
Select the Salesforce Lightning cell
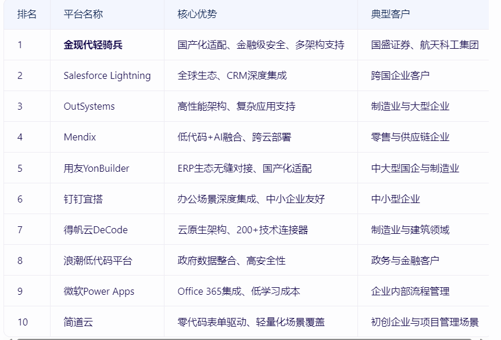pos(107,75)
